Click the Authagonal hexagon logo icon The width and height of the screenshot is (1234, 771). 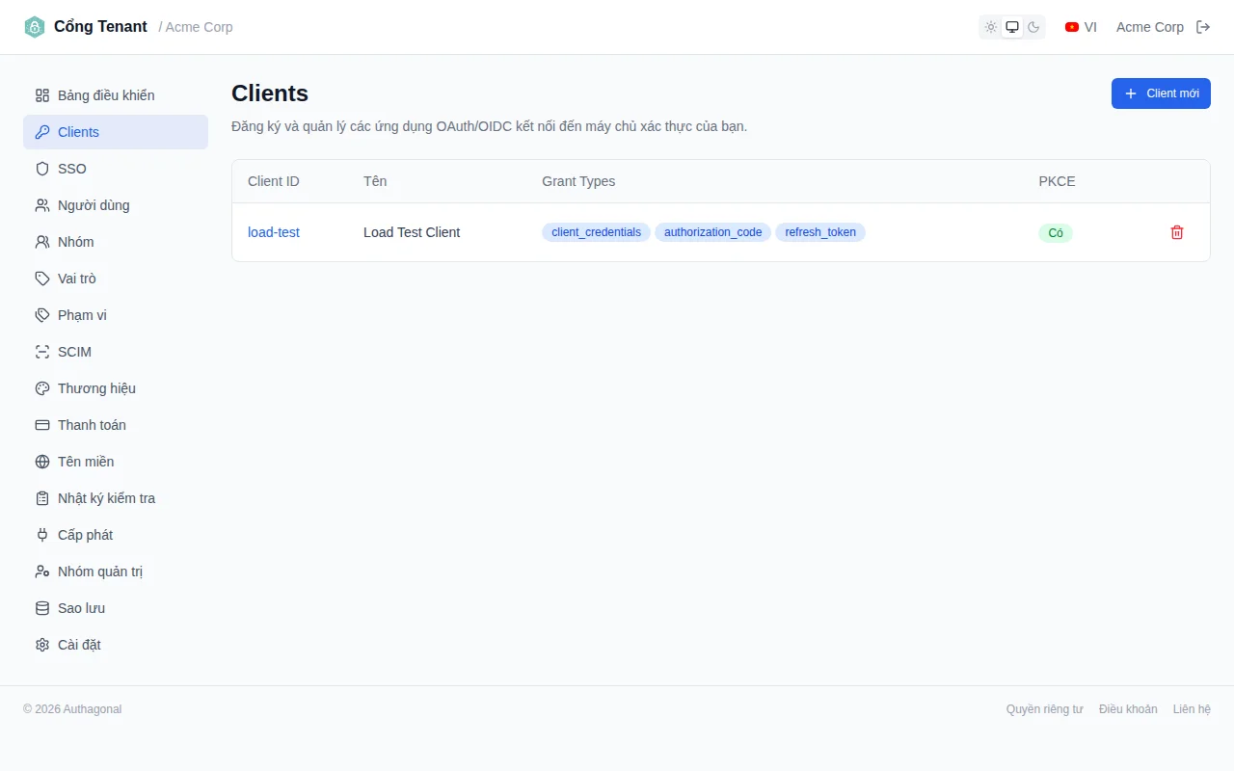coord(35,27)
